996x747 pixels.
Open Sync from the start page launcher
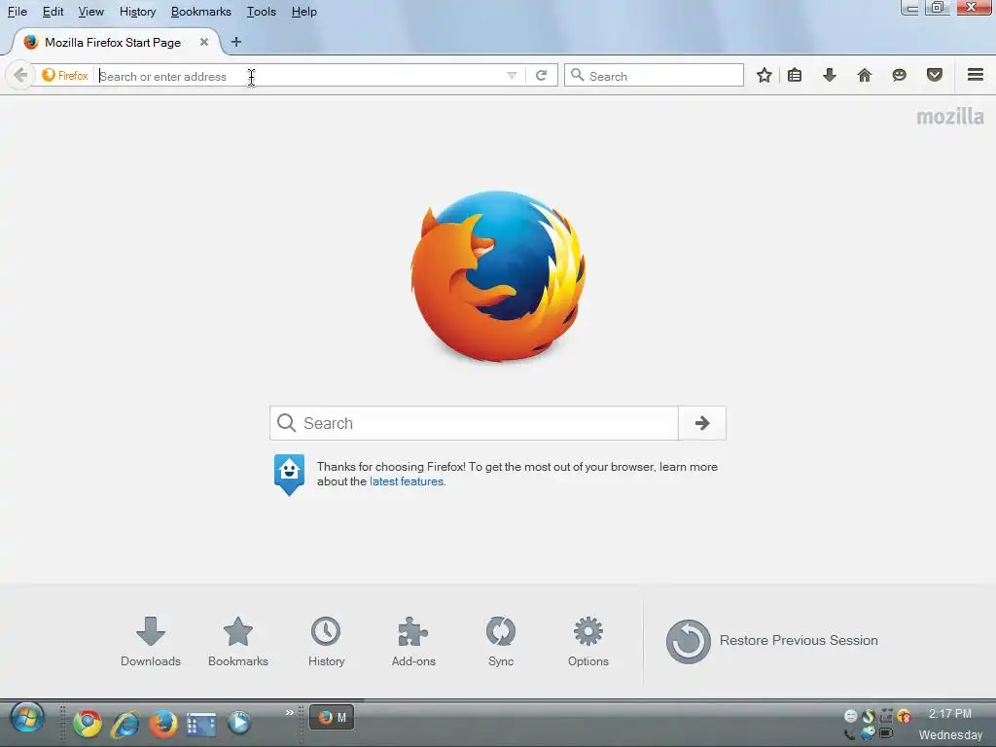501,642
